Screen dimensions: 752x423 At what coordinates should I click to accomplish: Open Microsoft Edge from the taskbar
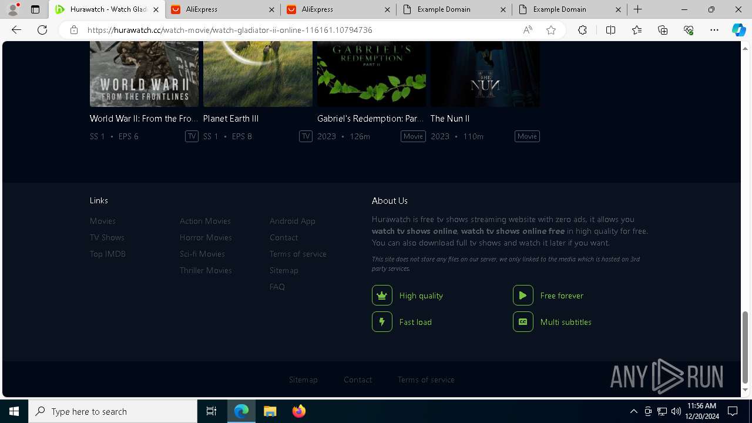point(241,411)
